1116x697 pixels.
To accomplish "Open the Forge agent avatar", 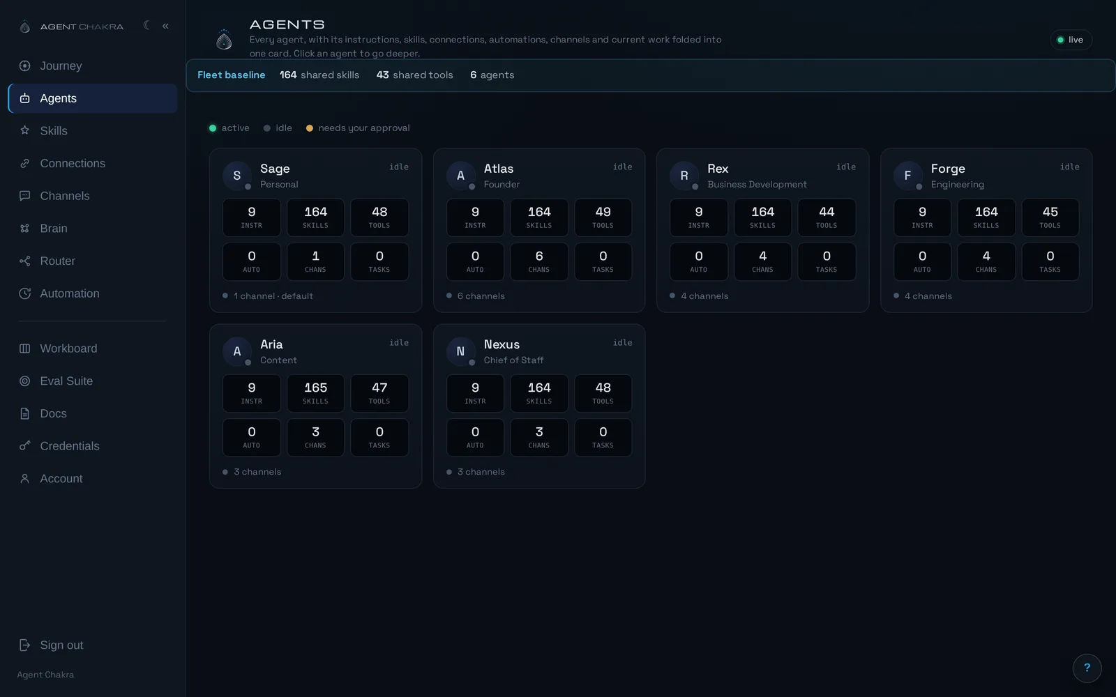I will 907,176.
